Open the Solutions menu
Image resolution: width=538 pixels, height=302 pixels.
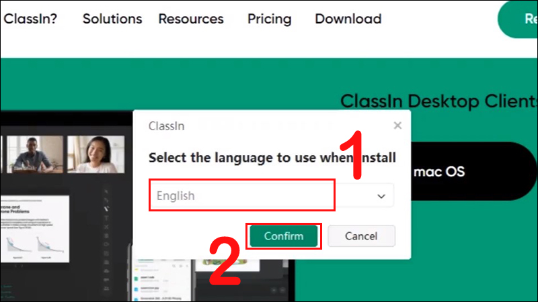(112, 19)
